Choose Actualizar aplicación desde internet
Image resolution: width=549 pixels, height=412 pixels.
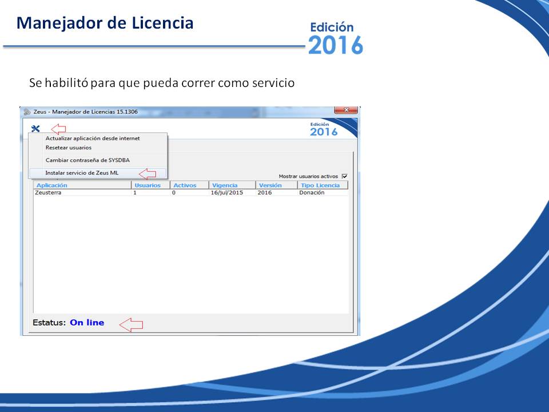point(93,138)
